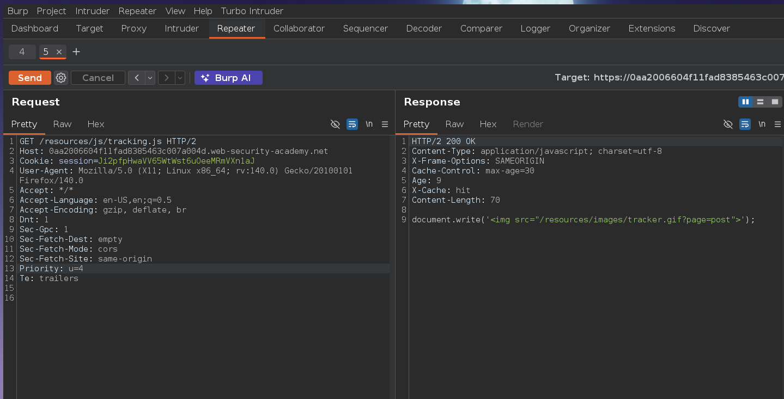This screenshot has width=784, height=399.
Task: Toggle \n display in Request pane
Action: 369,124
